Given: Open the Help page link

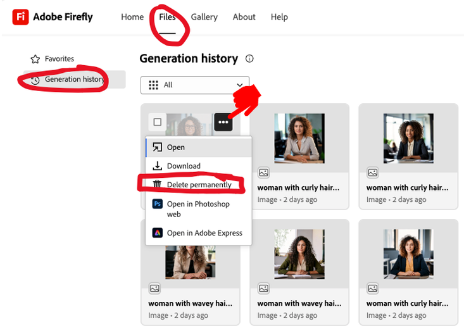Looking at the screenshot, I should click(279, 17).
